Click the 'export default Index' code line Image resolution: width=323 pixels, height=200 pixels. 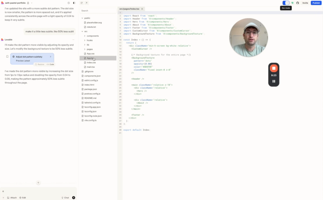pyautogui.click(x=137, y=130)
